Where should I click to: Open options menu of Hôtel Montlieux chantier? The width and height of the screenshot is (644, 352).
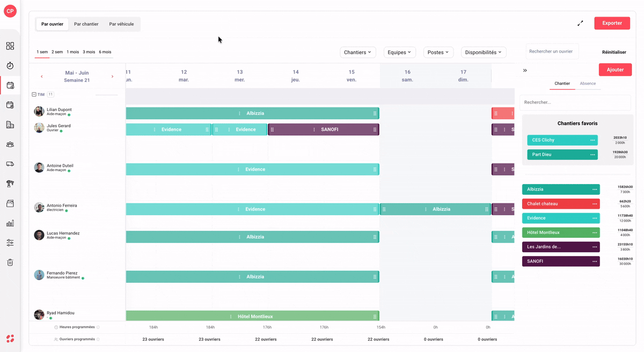tap(595, 233)
